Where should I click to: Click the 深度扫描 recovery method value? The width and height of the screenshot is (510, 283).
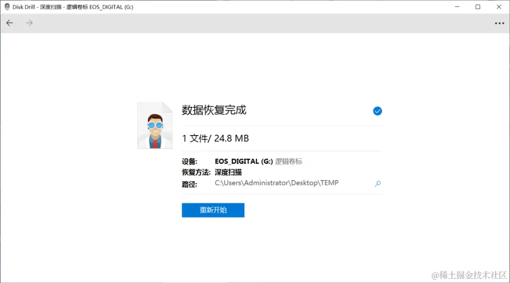point(229,172)
